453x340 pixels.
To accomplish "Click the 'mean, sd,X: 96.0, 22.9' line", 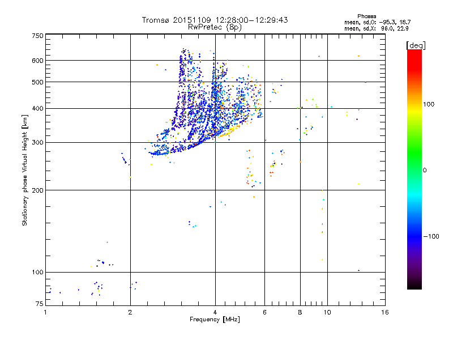I will (376, 29).
